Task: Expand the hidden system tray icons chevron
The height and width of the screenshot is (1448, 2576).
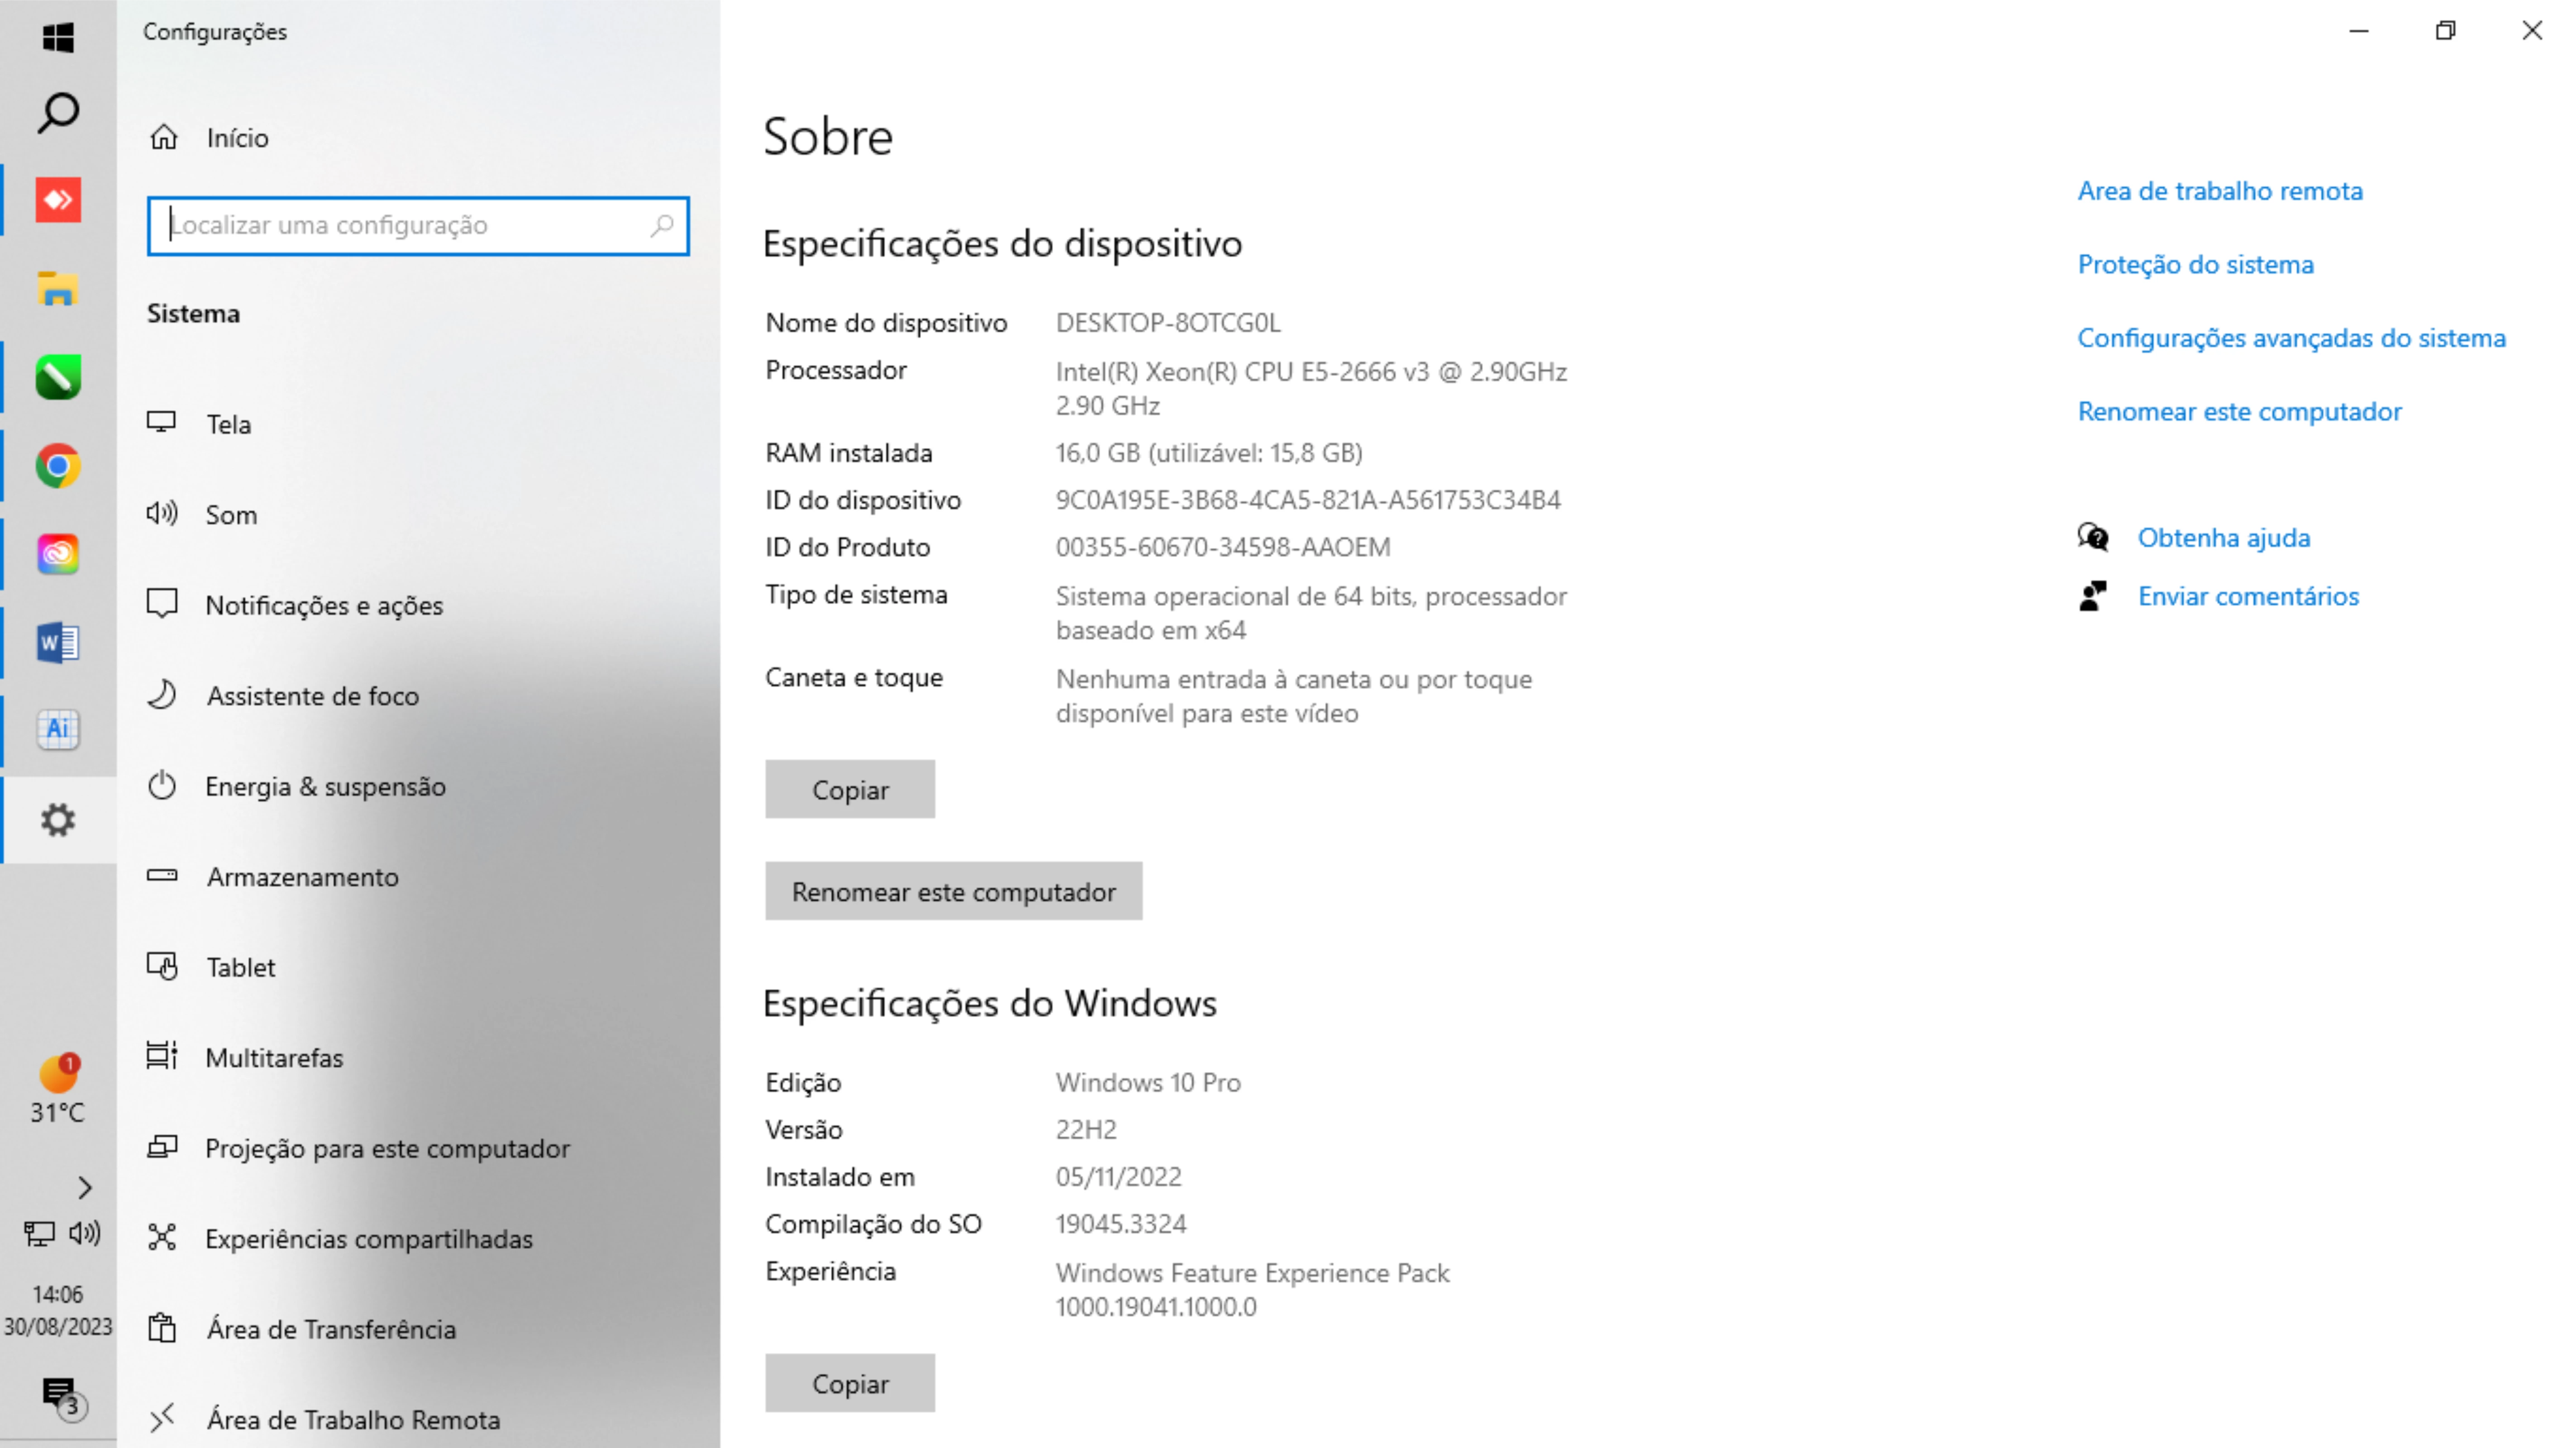Action: click(x=84, y=1187)
